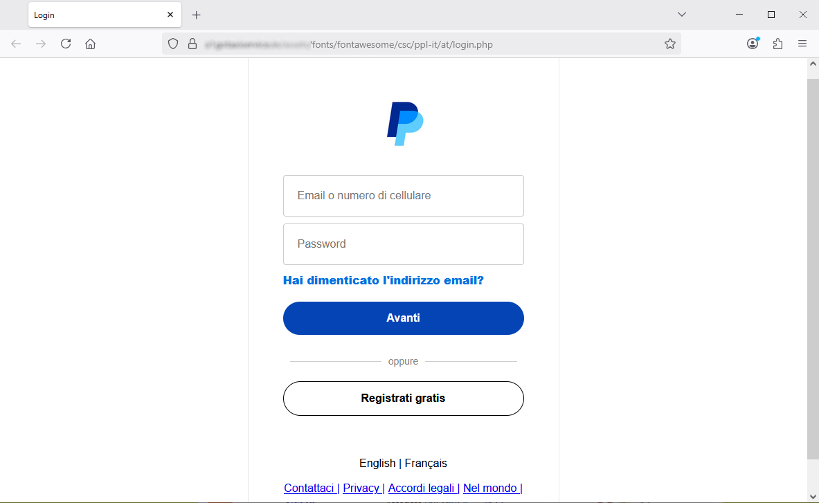Open the tracking protection shield icon

[173, 44]
